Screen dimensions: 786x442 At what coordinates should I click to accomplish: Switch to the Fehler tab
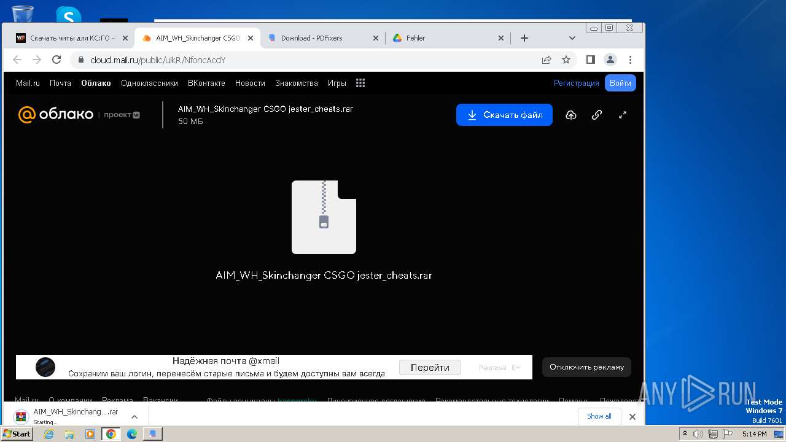[x=448, y=38]
